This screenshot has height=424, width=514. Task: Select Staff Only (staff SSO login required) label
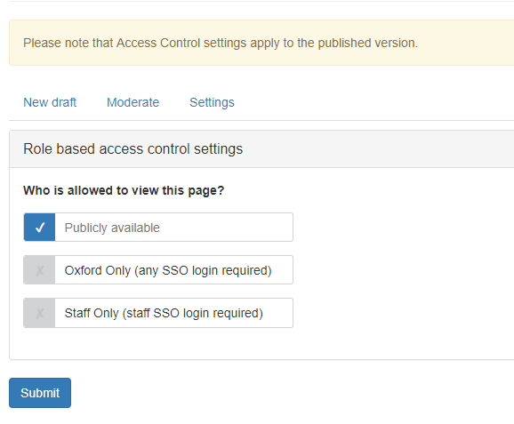pos(164,313)
